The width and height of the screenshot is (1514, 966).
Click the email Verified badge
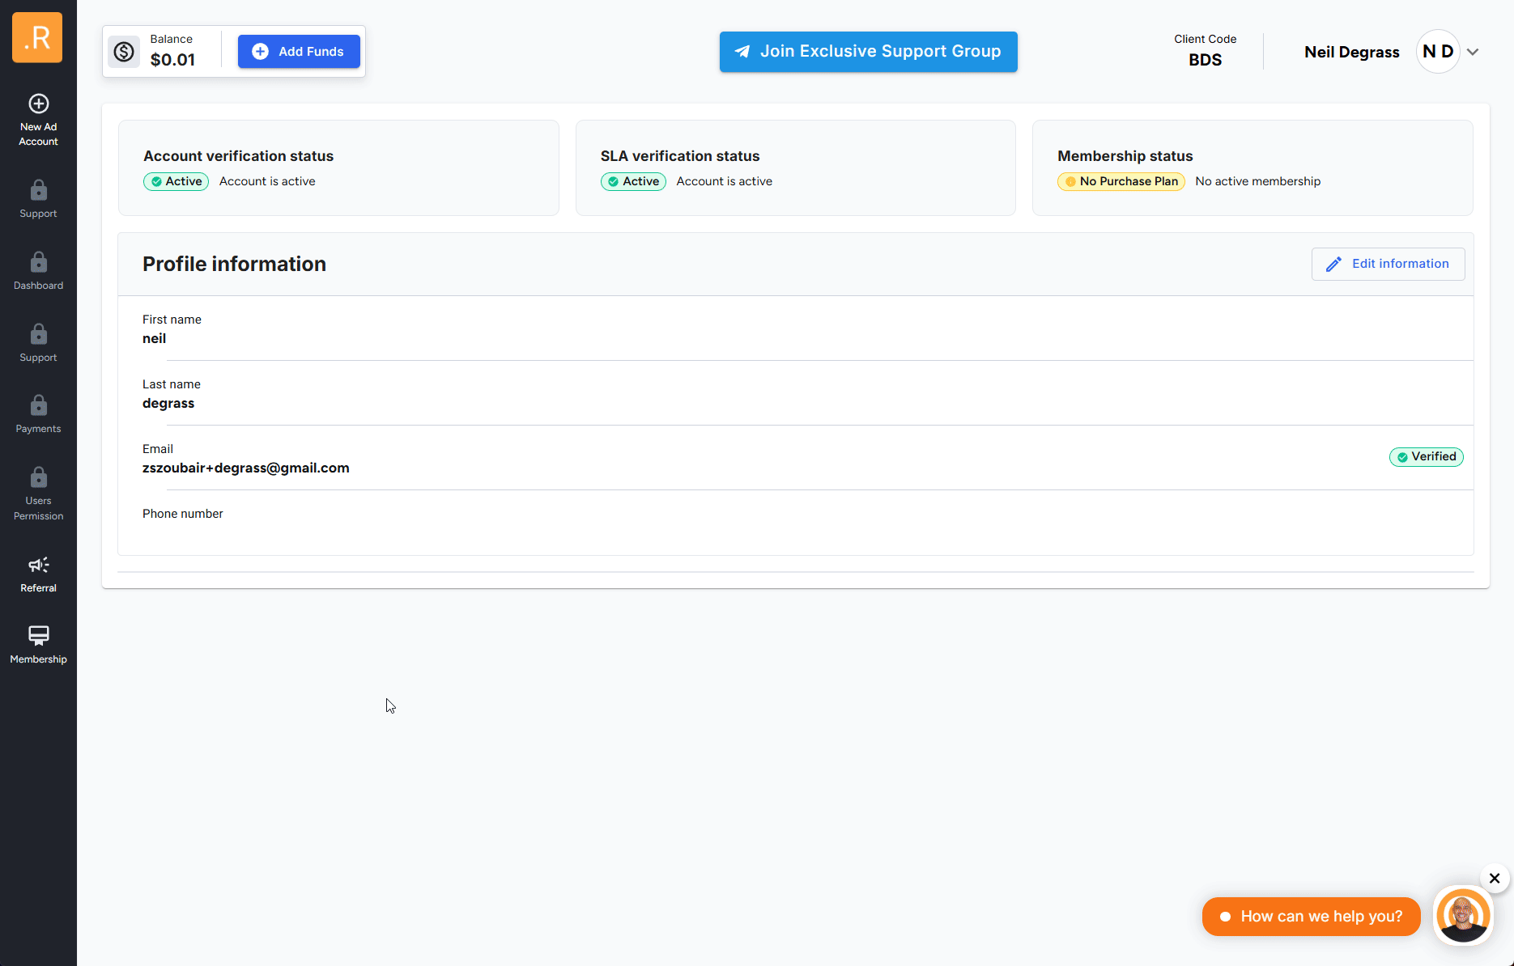coord(1426,457)
